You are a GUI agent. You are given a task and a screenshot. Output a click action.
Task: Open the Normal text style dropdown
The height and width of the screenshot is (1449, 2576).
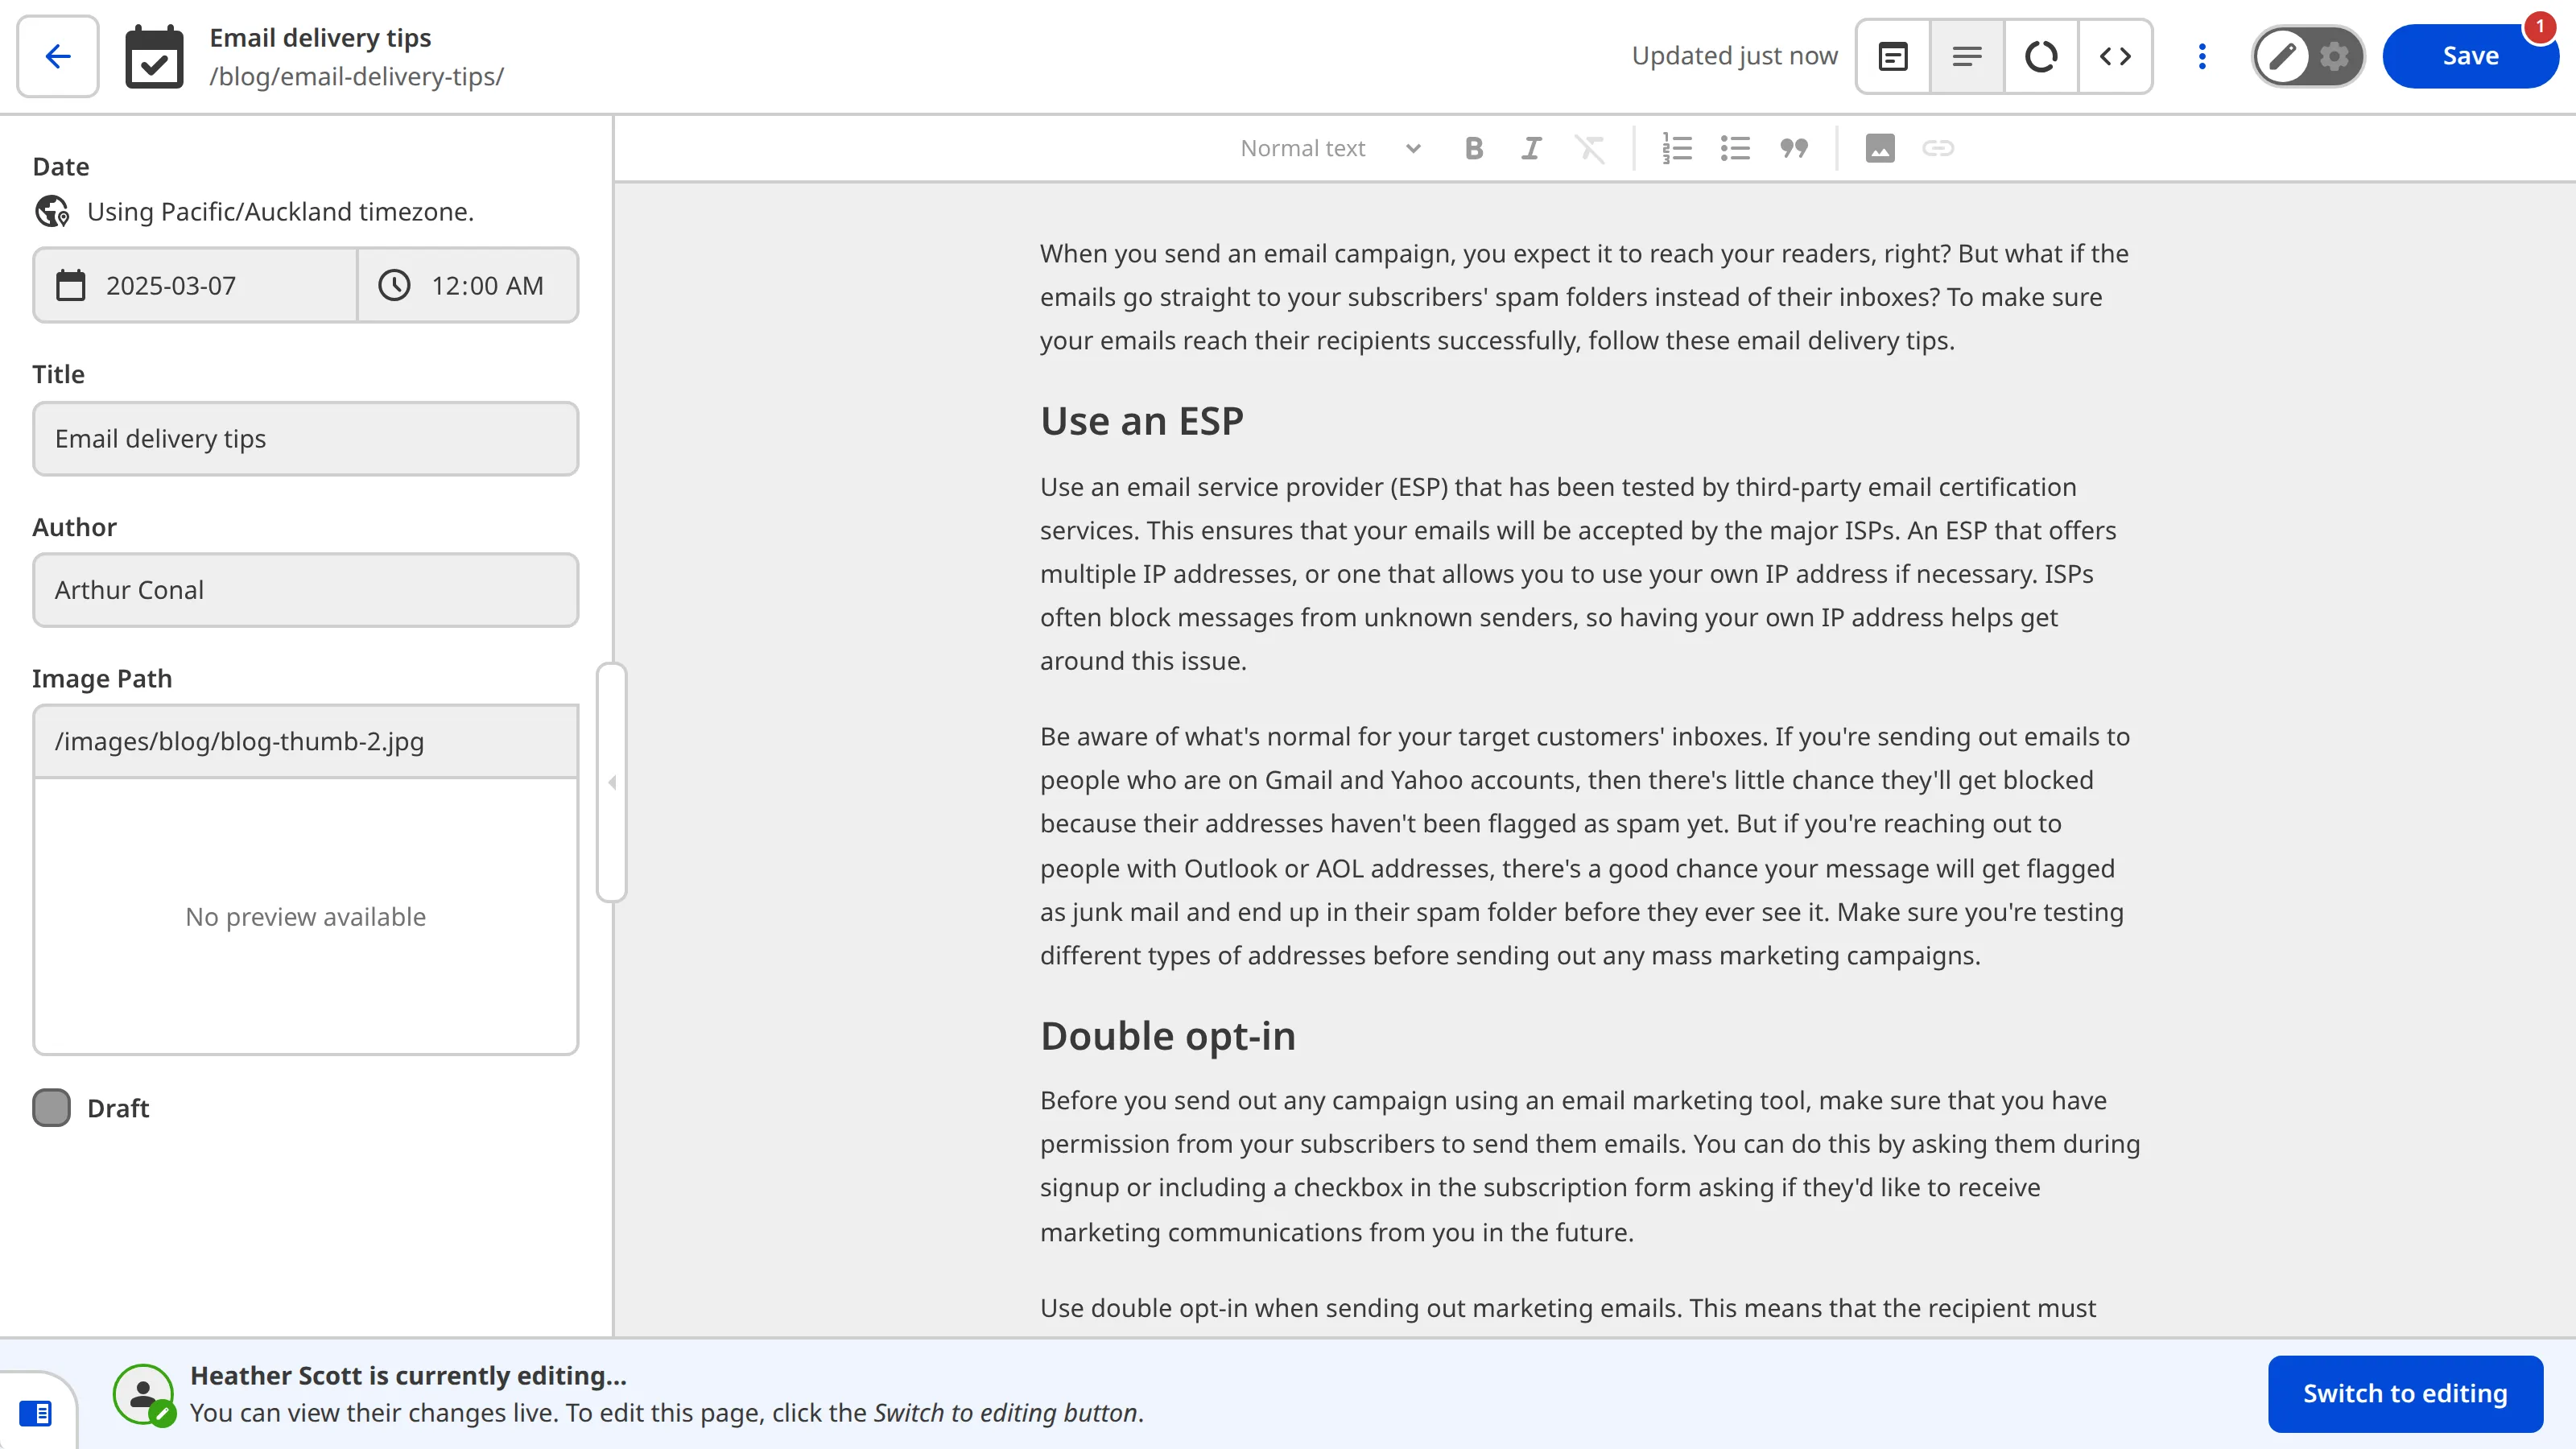pos(1328,147)
